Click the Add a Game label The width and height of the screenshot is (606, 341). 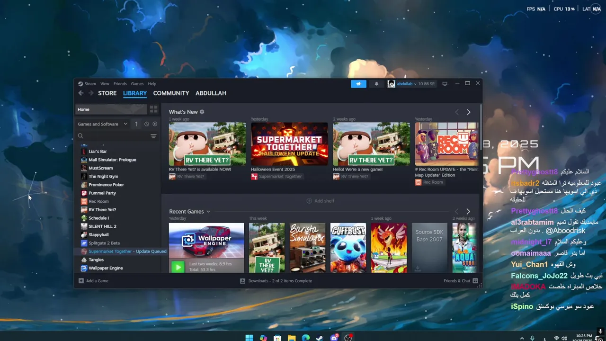coord(97,281)
